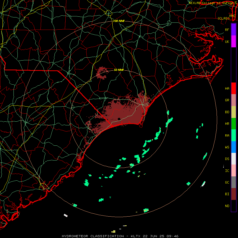Click the '22 JUN 25 09:46' timestamp
The height and width of the screenshot is (238, 238).
coord(161,236)
